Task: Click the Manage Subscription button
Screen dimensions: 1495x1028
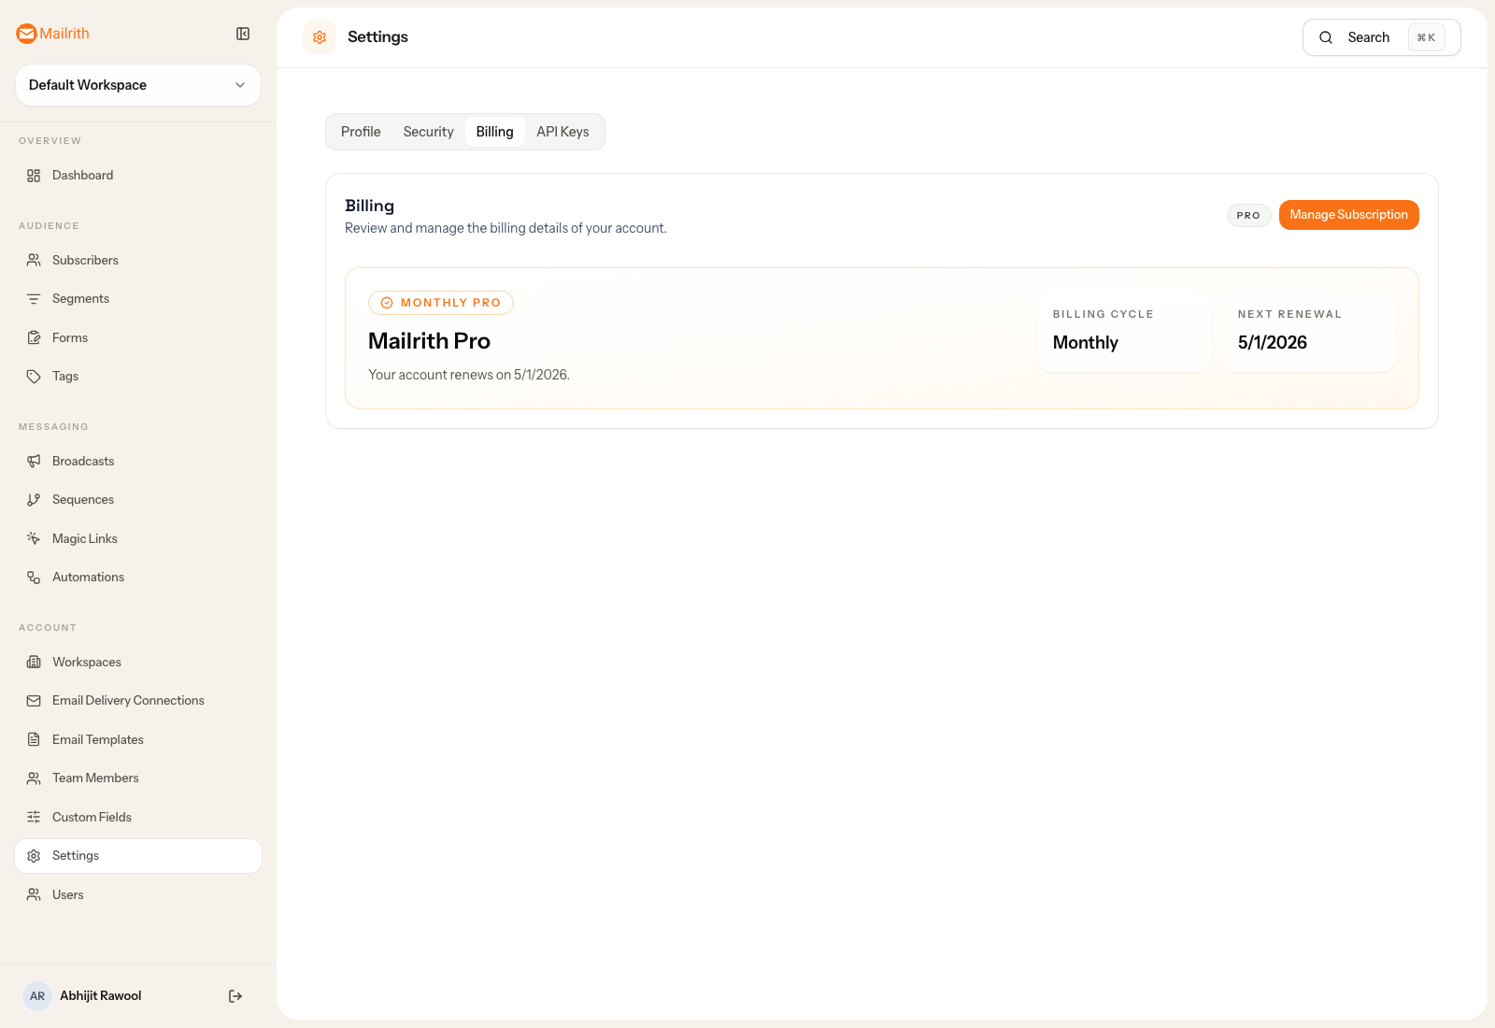Action: tap(1348, 214)
